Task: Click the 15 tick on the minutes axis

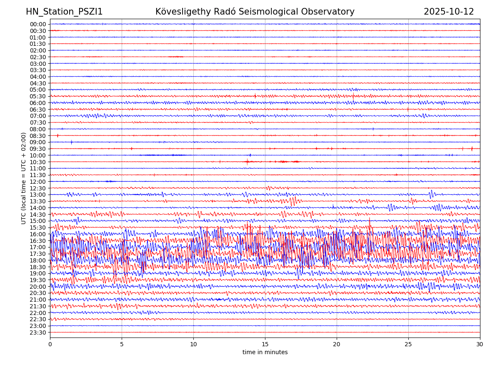Action: pyautogui.click(x=265, y=345)
